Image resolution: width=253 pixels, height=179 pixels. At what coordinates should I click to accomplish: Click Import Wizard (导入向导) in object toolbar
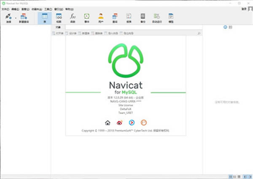(x=111, y=33)
